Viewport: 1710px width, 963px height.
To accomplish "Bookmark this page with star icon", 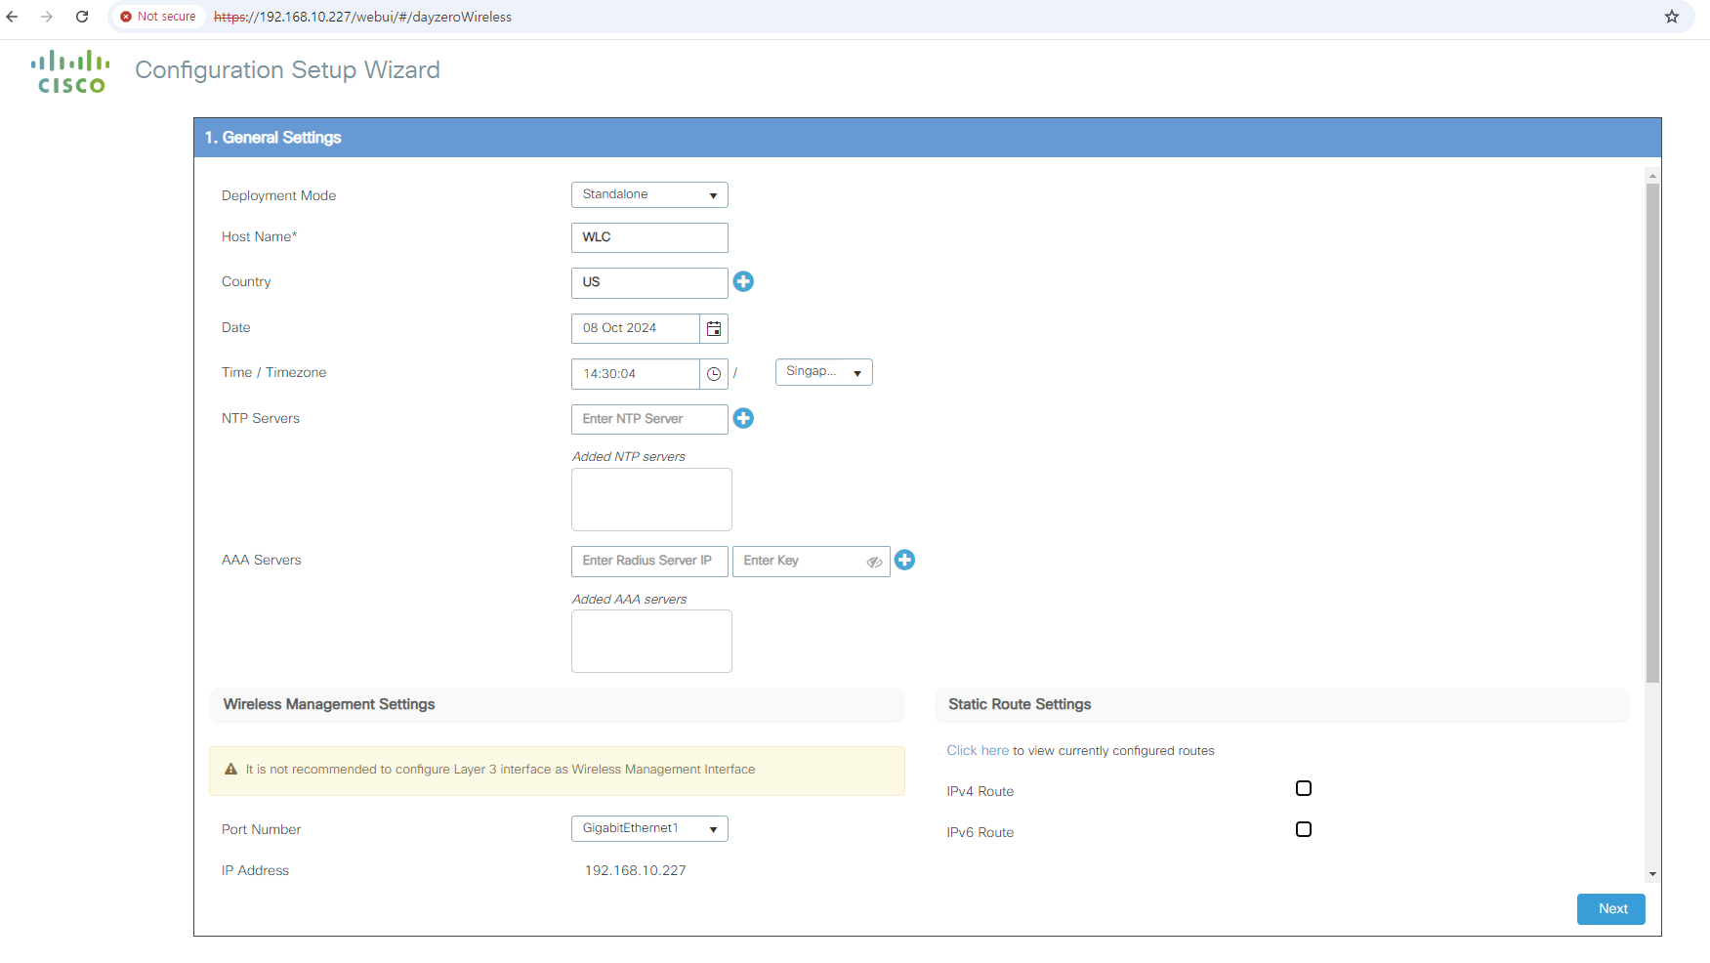I will [1672, 17].
